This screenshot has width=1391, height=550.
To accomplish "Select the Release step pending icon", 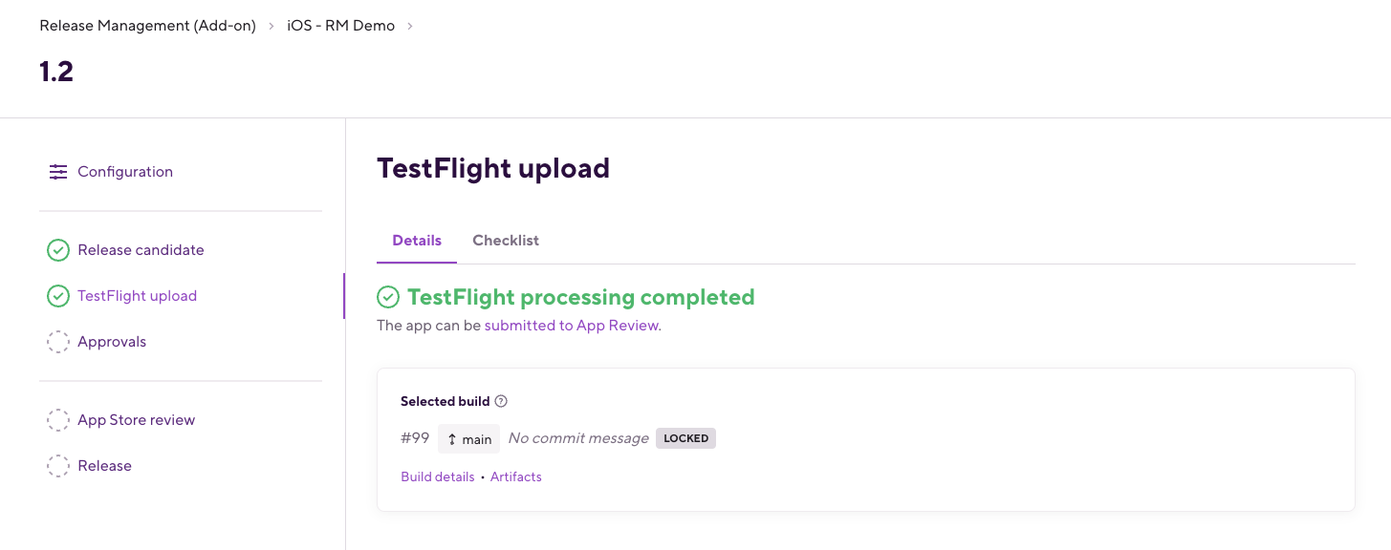I will (58, 465).
